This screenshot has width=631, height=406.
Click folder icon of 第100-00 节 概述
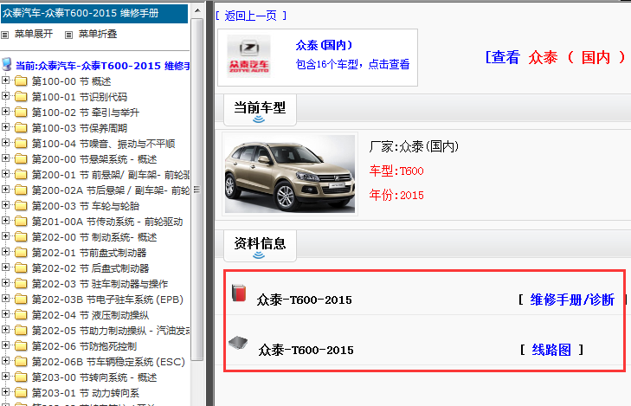(21, 81)
